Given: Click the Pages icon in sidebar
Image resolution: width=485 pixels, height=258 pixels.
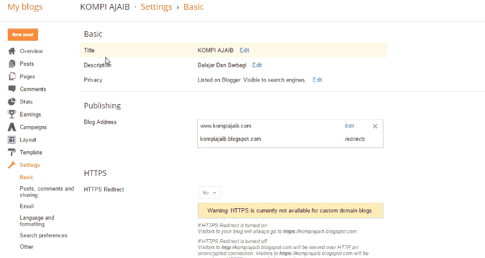Looking at the screenshot, I should point(12,76).
